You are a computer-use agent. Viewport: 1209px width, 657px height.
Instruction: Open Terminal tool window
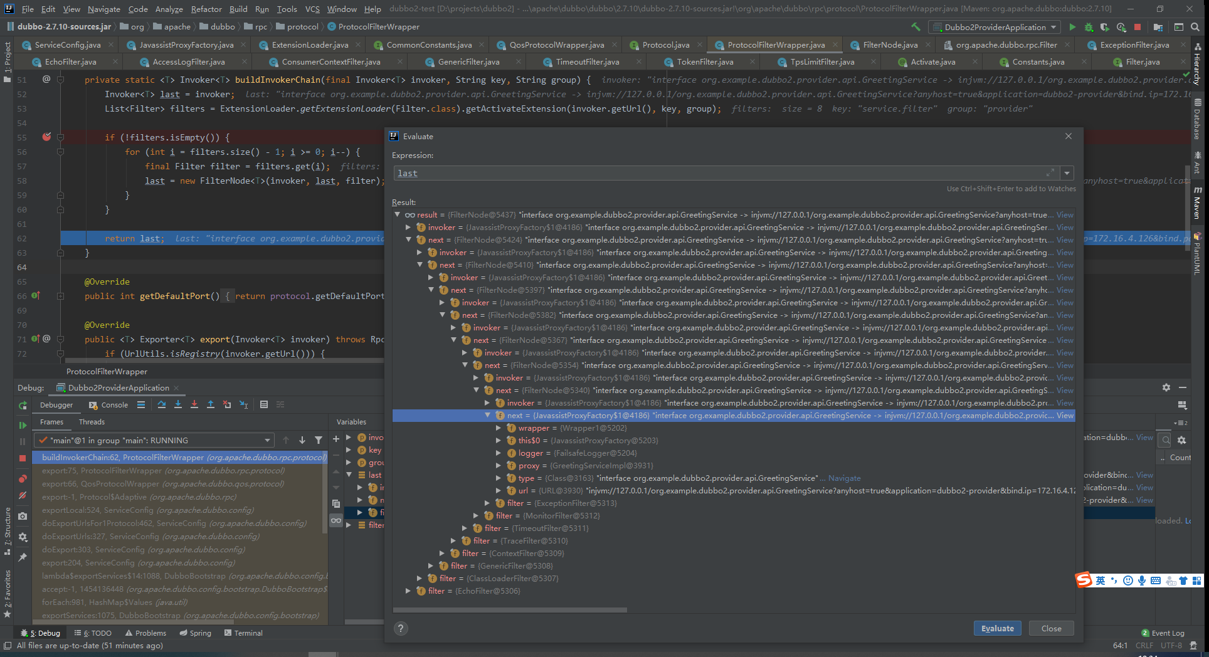[x=243, y=633]
